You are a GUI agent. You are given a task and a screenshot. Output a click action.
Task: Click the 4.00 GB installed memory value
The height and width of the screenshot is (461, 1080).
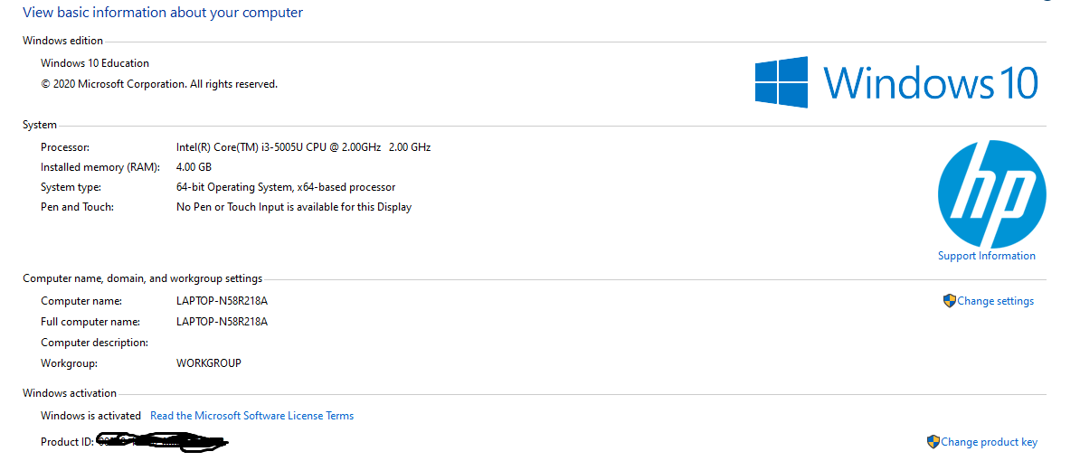click(x=194, y=167)
